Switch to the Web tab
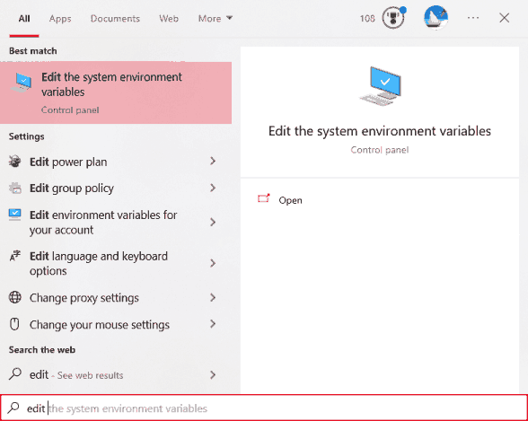This screenshot has height=421, width=528. coord(169,18)
